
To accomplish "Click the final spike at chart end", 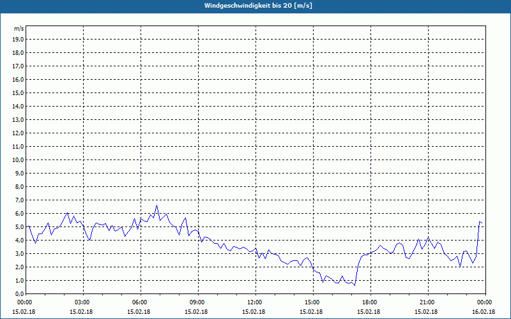I will pyautogui.click(x=480, y=222).
